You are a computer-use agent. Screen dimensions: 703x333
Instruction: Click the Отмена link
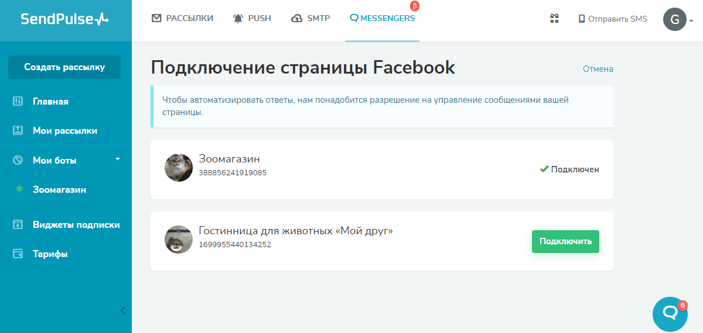tap(598, 69)
